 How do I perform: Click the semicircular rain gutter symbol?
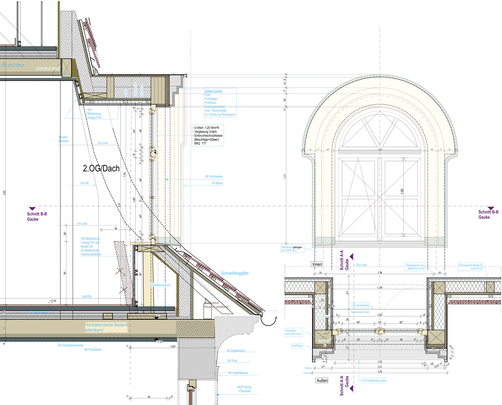pos(269,321)
